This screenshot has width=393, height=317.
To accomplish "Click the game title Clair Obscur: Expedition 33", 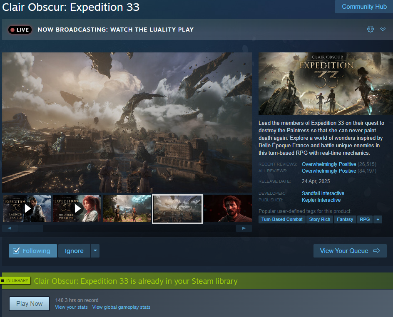I will click(71, 7).
